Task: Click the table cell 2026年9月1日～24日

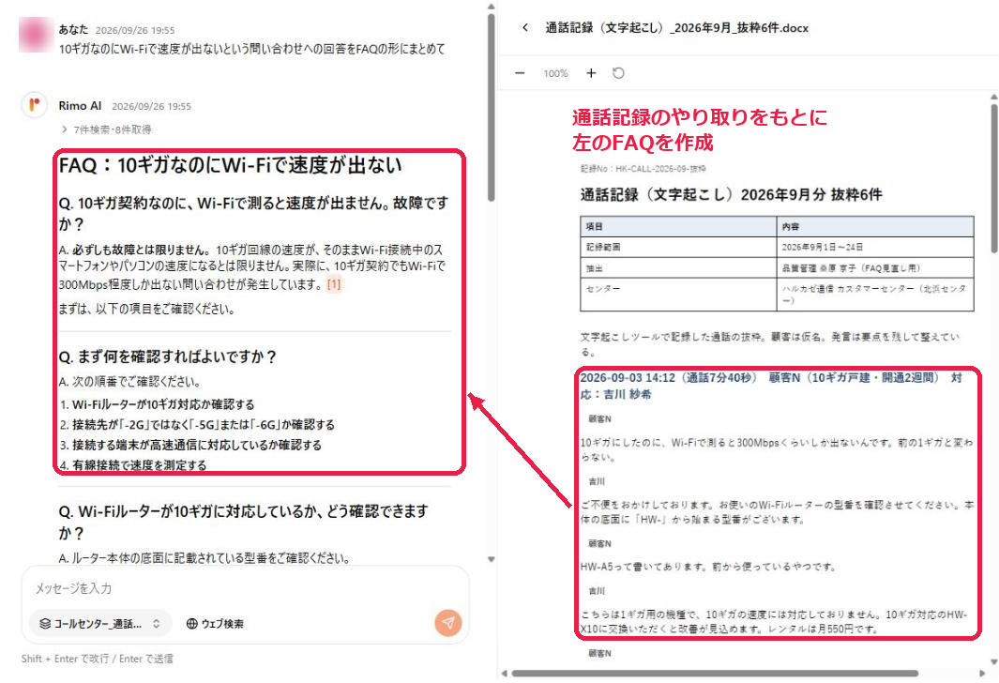Action: tap(875, 247)
